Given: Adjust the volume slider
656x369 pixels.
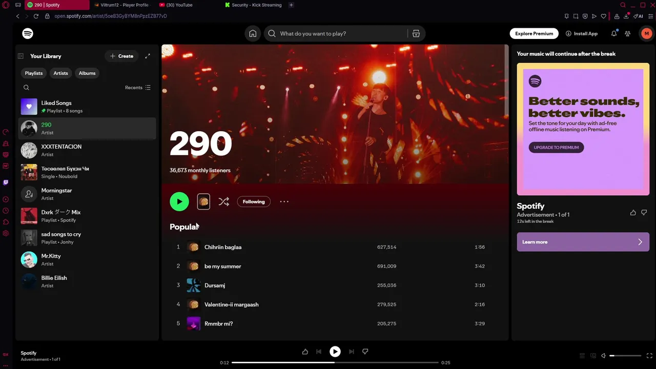Looking at the screenshot, I should (625, 356).
